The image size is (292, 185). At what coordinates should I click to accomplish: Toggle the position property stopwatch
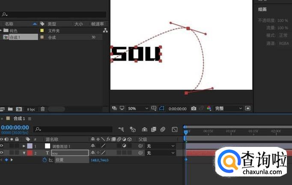click(45, 160)
